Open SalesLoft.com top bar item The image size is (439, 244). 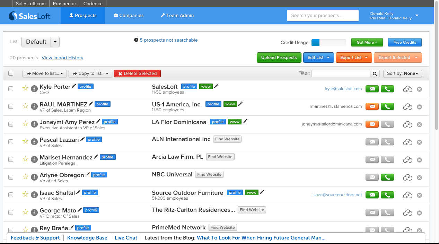point(31,3)
